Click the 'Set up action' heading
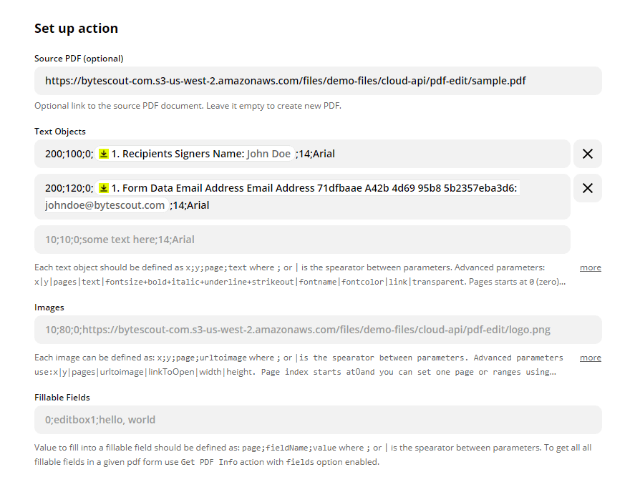Image resolution: width=635 pixels, height=482 pixels. click(76, 29)
